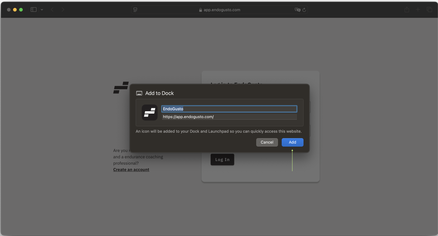Screen dimensions: 438x236
Task: Open a new tab with plus icon
Action: click(418, 10)
